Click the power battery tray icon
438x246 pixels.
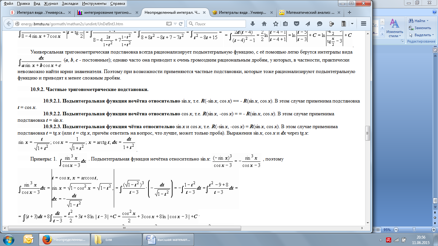tap(404, 240)
